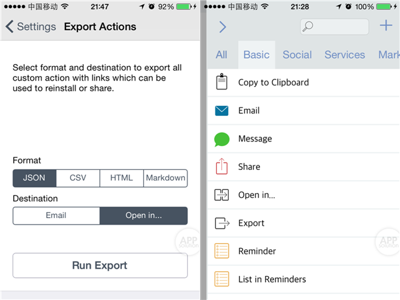Select JSON export format
This screenshot has width=400, height=300.
(x=35, y=178)
